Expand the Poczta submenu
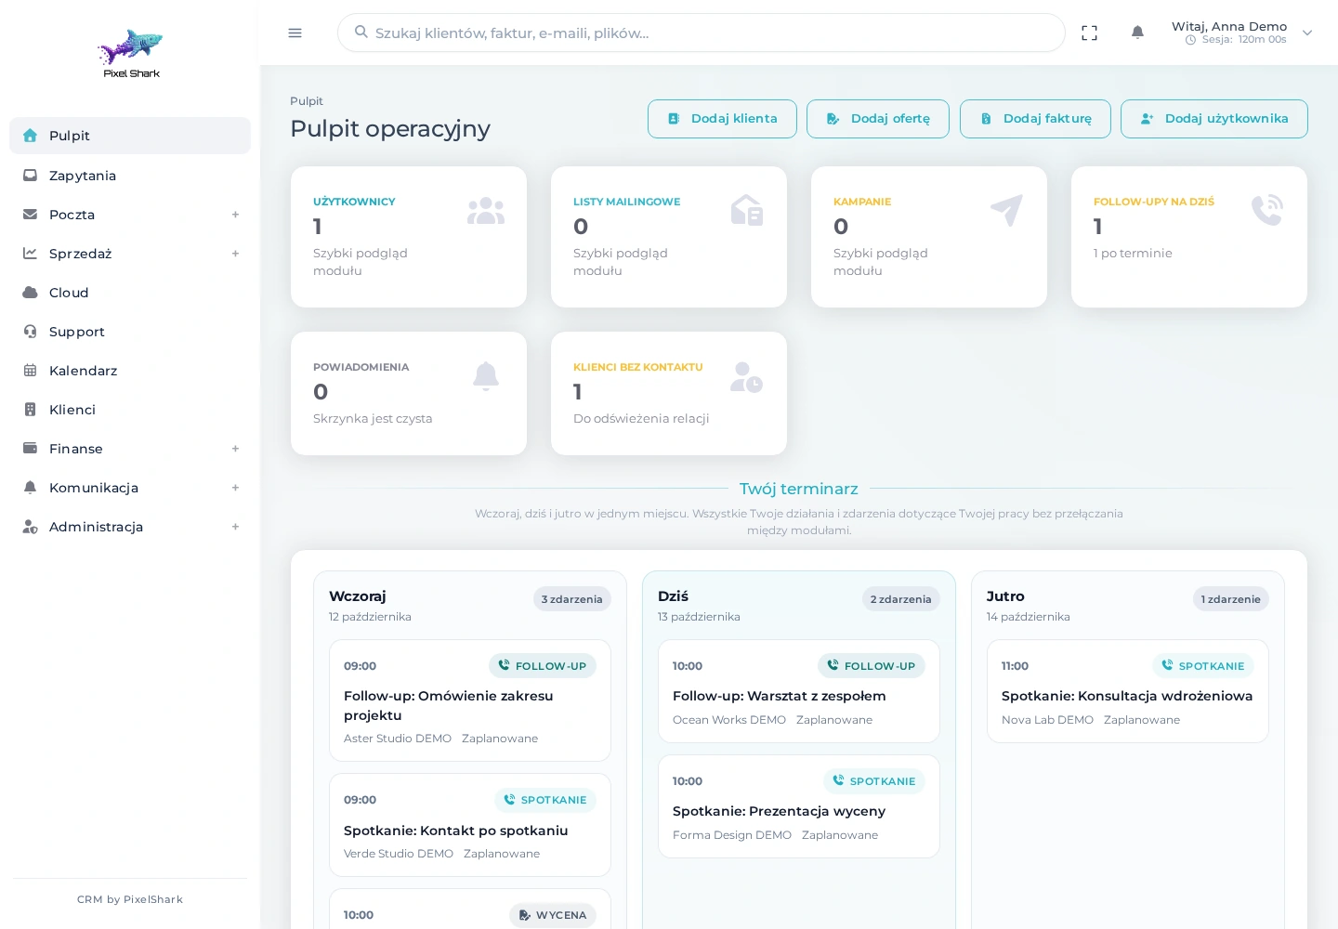The width and height of the screenshot is (1338, 929). tap(235, 215)
